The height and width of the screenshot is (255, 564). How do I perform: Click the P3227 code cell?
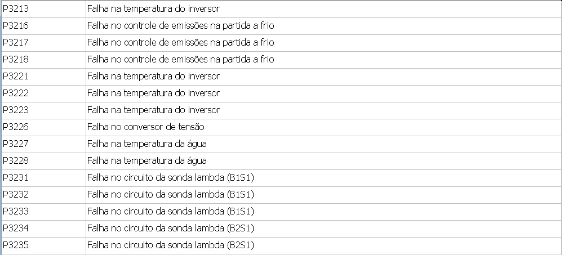(x=16, y=144)
